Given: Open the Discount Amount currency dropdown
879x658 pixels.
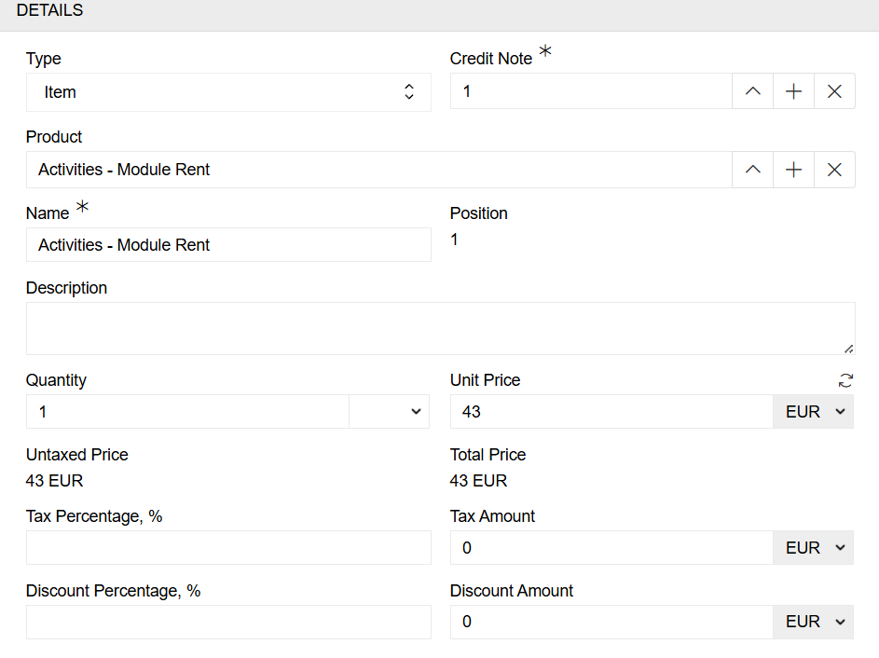Looking at the screenshot, I should [x=813, y=622].
